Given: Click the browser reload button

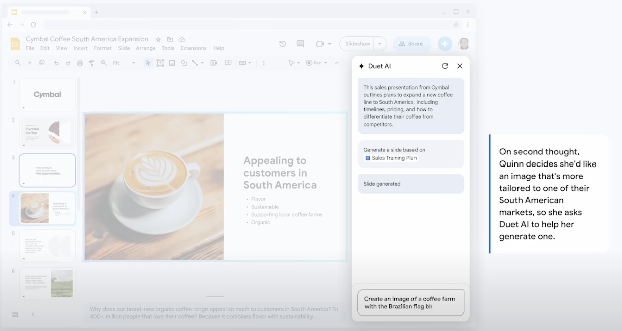Looking at the screenshot, I should click(x=34, y=24).
